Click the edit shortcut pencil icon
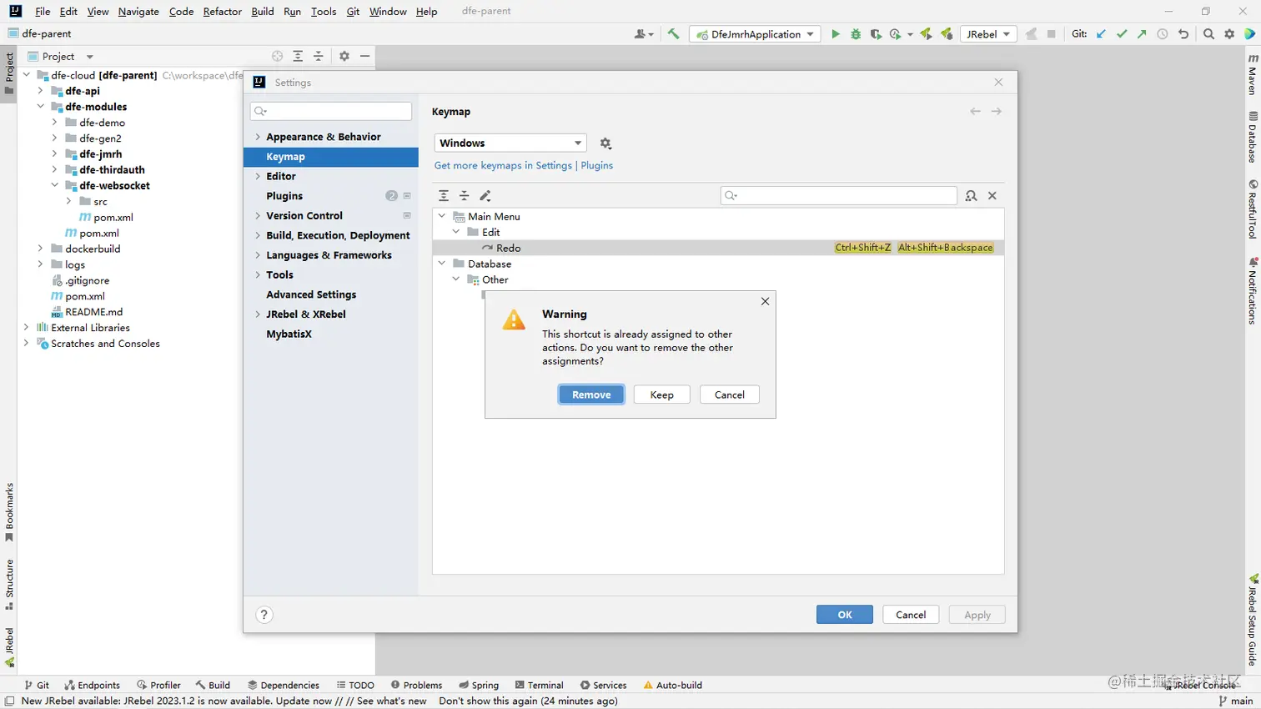Viewport: 1261px width, 709px height. tap(485, 195)
